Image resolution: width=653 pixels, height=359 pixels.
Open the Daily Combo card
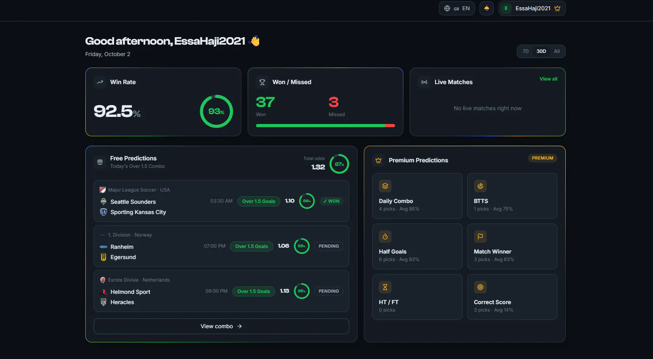pos(417,196)
